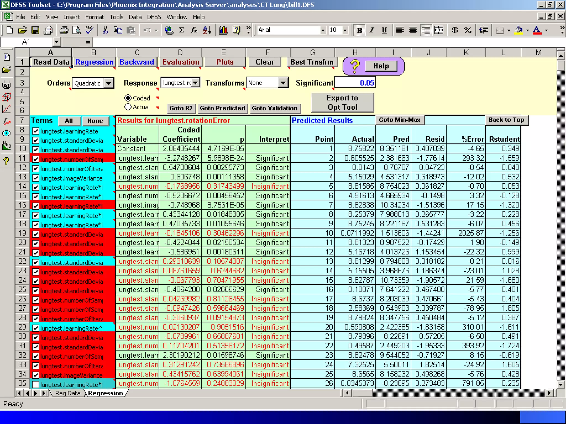This screenshot has height=424, width=566.
Task: Uncheck the lungtest.imageVariance term in row 13
Action: click(36, 178)
